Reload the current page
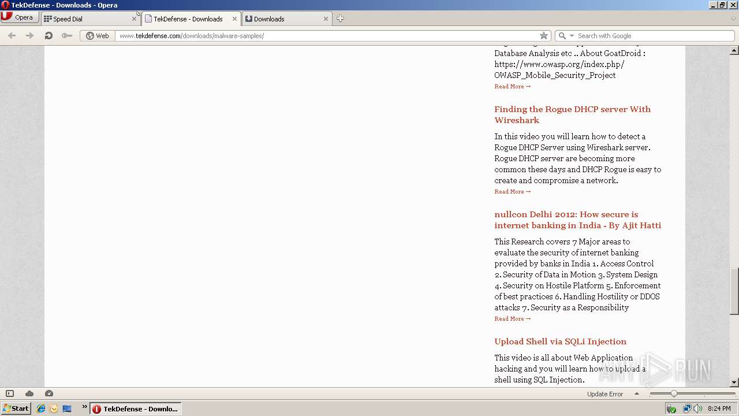 (x=48, y=36)
